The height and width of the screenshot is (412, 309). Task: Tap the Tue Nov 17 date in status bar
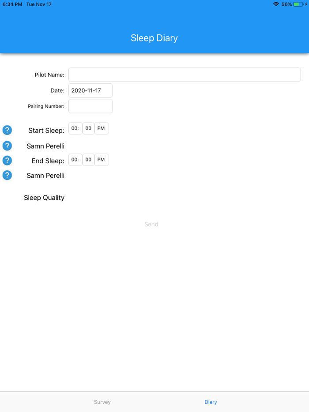[x=39, y=4]
